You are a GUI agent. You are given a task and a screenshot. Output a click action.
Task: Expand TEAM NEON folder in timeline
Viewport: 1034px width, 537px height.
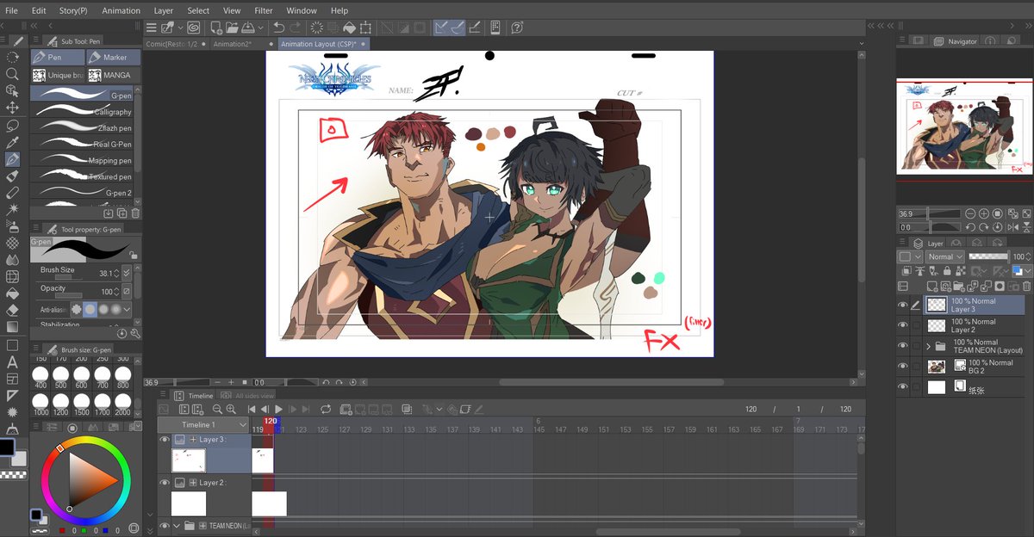177,526
